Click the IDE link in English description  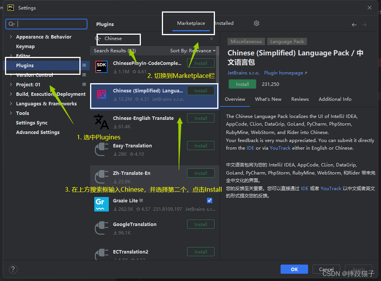tap(250, 148)
